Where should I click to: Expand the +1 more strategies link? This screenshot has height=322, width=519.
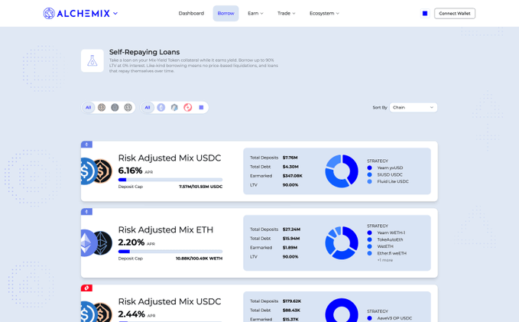tap(385, 260)
